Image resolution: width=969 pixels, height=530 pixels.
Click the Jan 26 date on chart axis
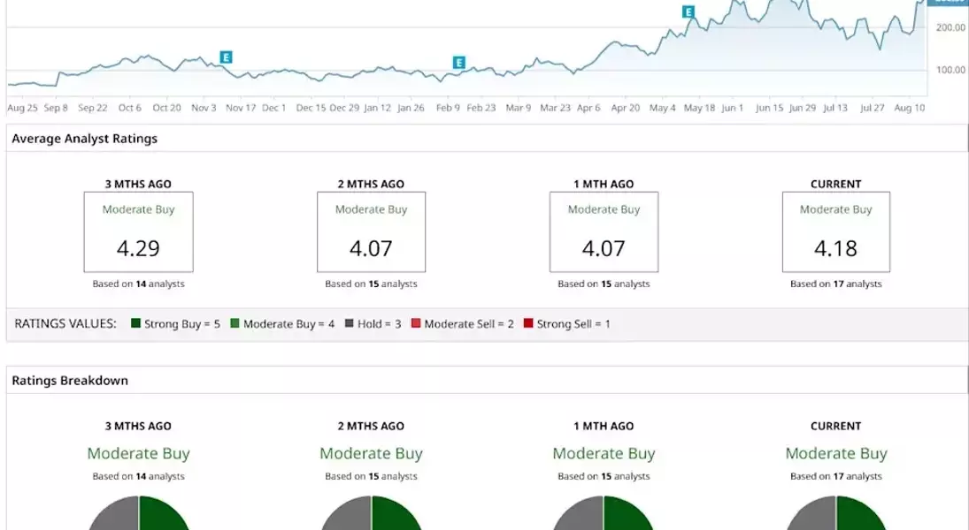pos(411,108)
